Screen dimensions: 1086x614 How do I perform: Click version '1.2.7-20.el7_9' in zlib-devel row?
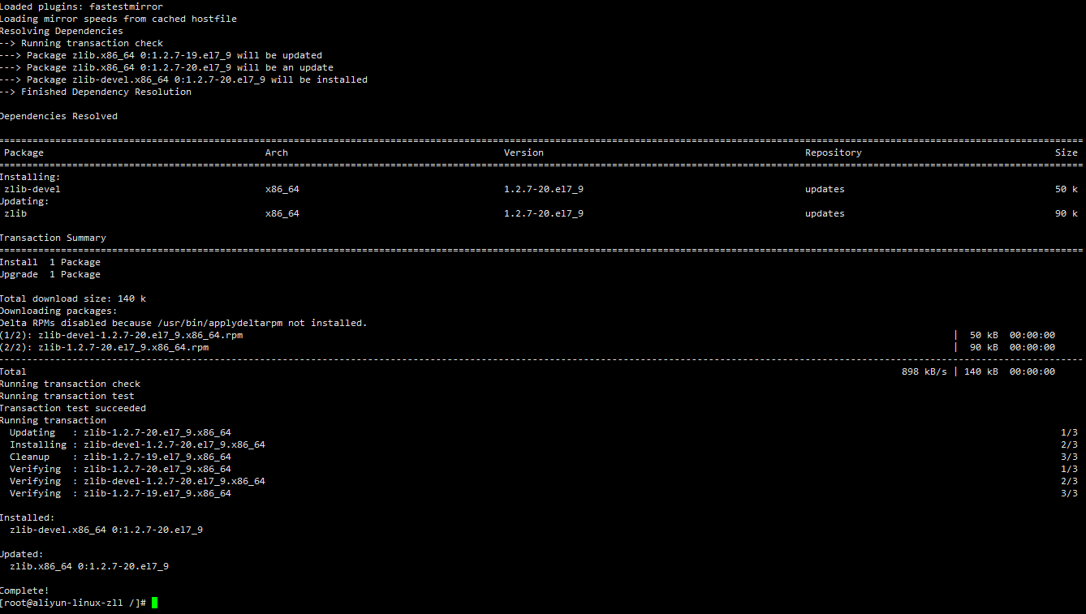pos(544,189)
